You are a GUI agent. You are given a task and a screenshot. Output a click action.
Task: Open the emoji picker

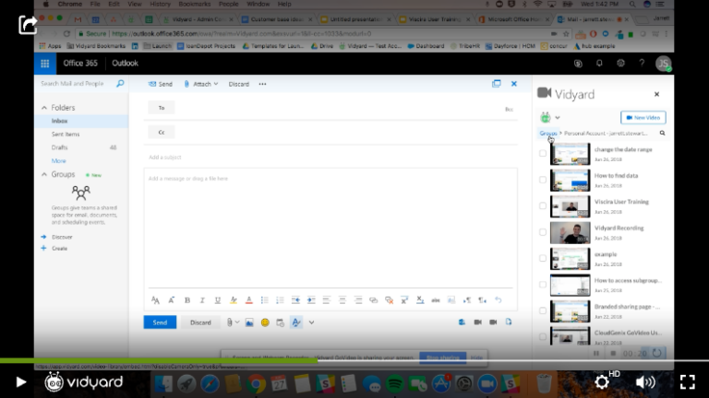click(265, 322)
